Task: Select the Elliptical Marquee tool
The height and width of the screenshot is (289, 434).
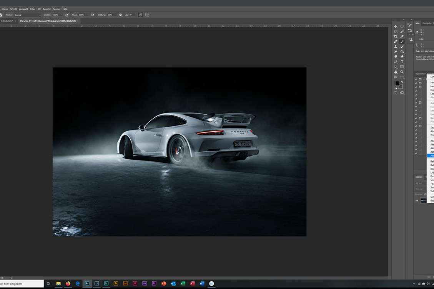Action: coord(402,26)
